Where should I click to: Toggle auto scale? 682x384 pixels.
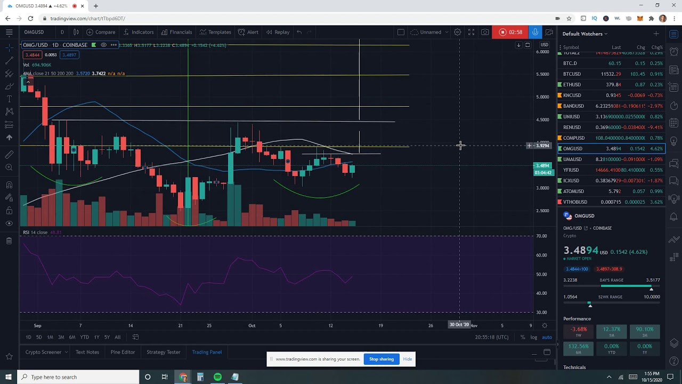[x=547, y=337]
